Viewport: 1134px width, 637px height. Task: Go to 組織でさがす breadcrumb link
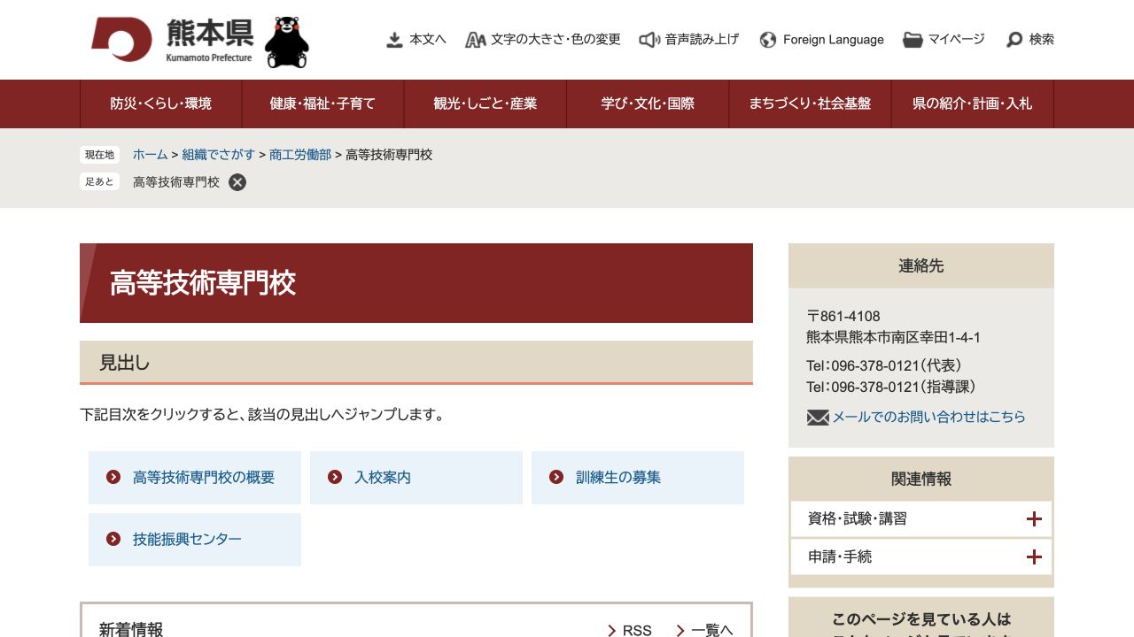[x=218, y=155]
